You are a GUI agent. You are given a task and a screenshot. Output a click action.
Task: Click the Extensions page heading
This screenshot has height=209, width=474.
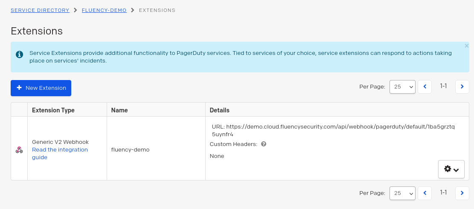[x=37, y=31]
